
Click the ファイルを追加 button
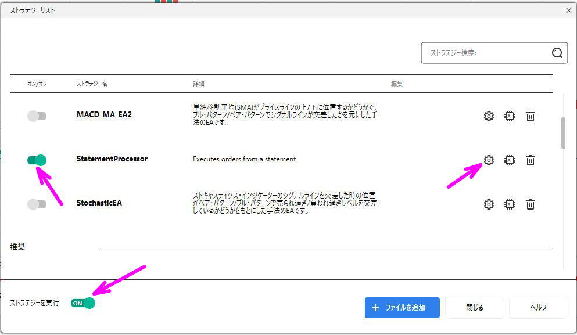[x=402, y=308]
